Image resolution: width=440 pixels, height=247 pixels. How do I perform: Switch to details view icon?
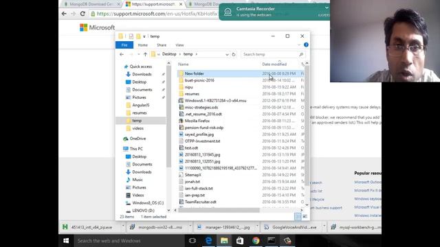(298, 216)
